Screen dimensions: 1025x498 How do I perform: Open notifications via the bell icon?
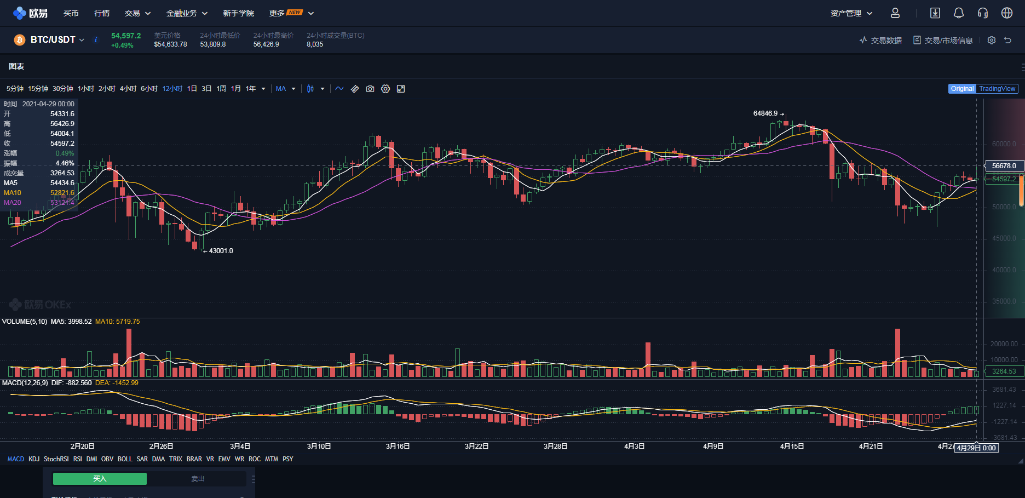tap(959, 13)
